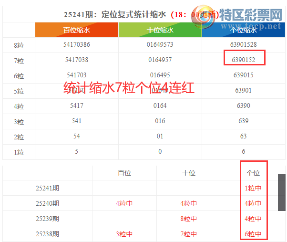The height and width of the screenshot is (242, 287).
Task: Select the 7粒 row label
Action: point(19,61)
